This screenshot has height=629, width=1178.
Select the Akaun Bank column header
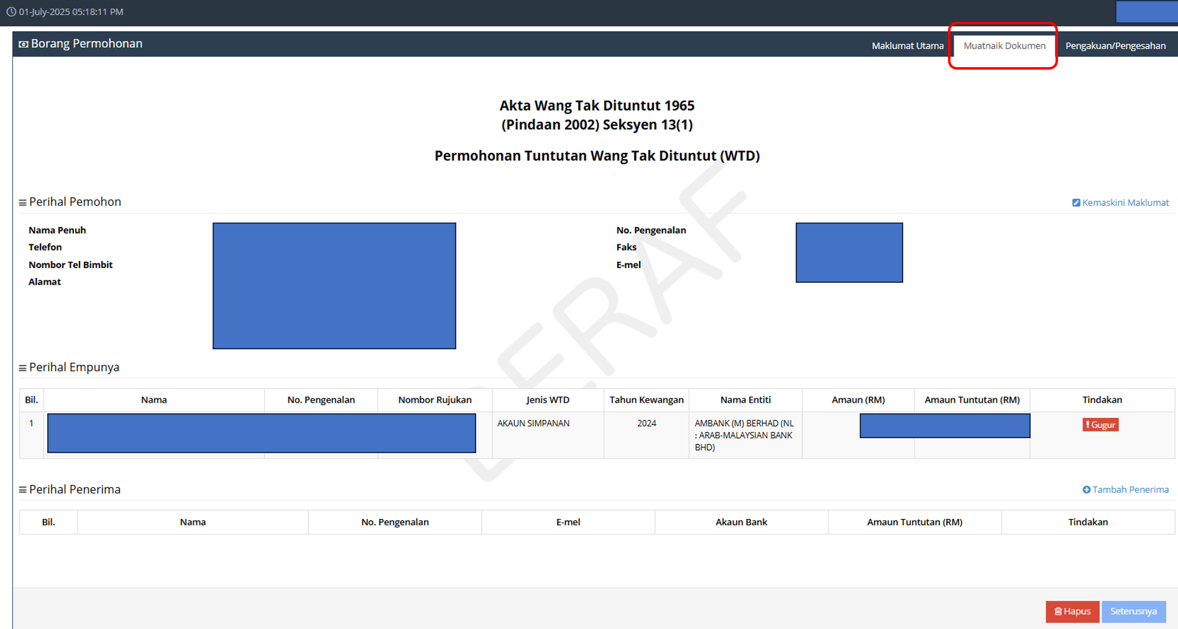click(741, 522)
